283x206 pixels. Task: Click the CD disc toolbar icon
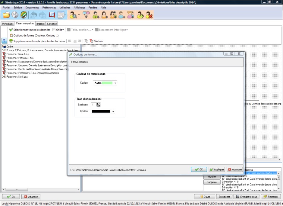tap(15, 15)
